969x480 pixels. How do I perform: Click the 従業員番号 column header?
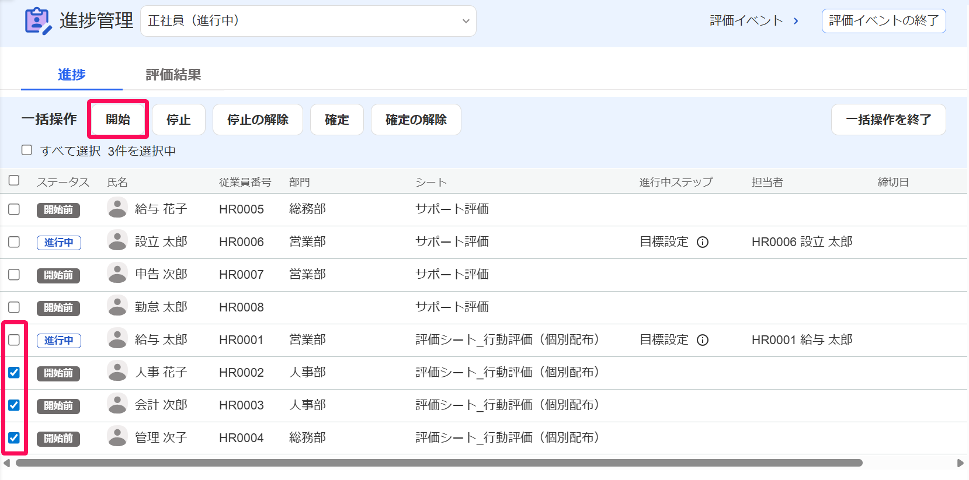(x=245, y=183)
